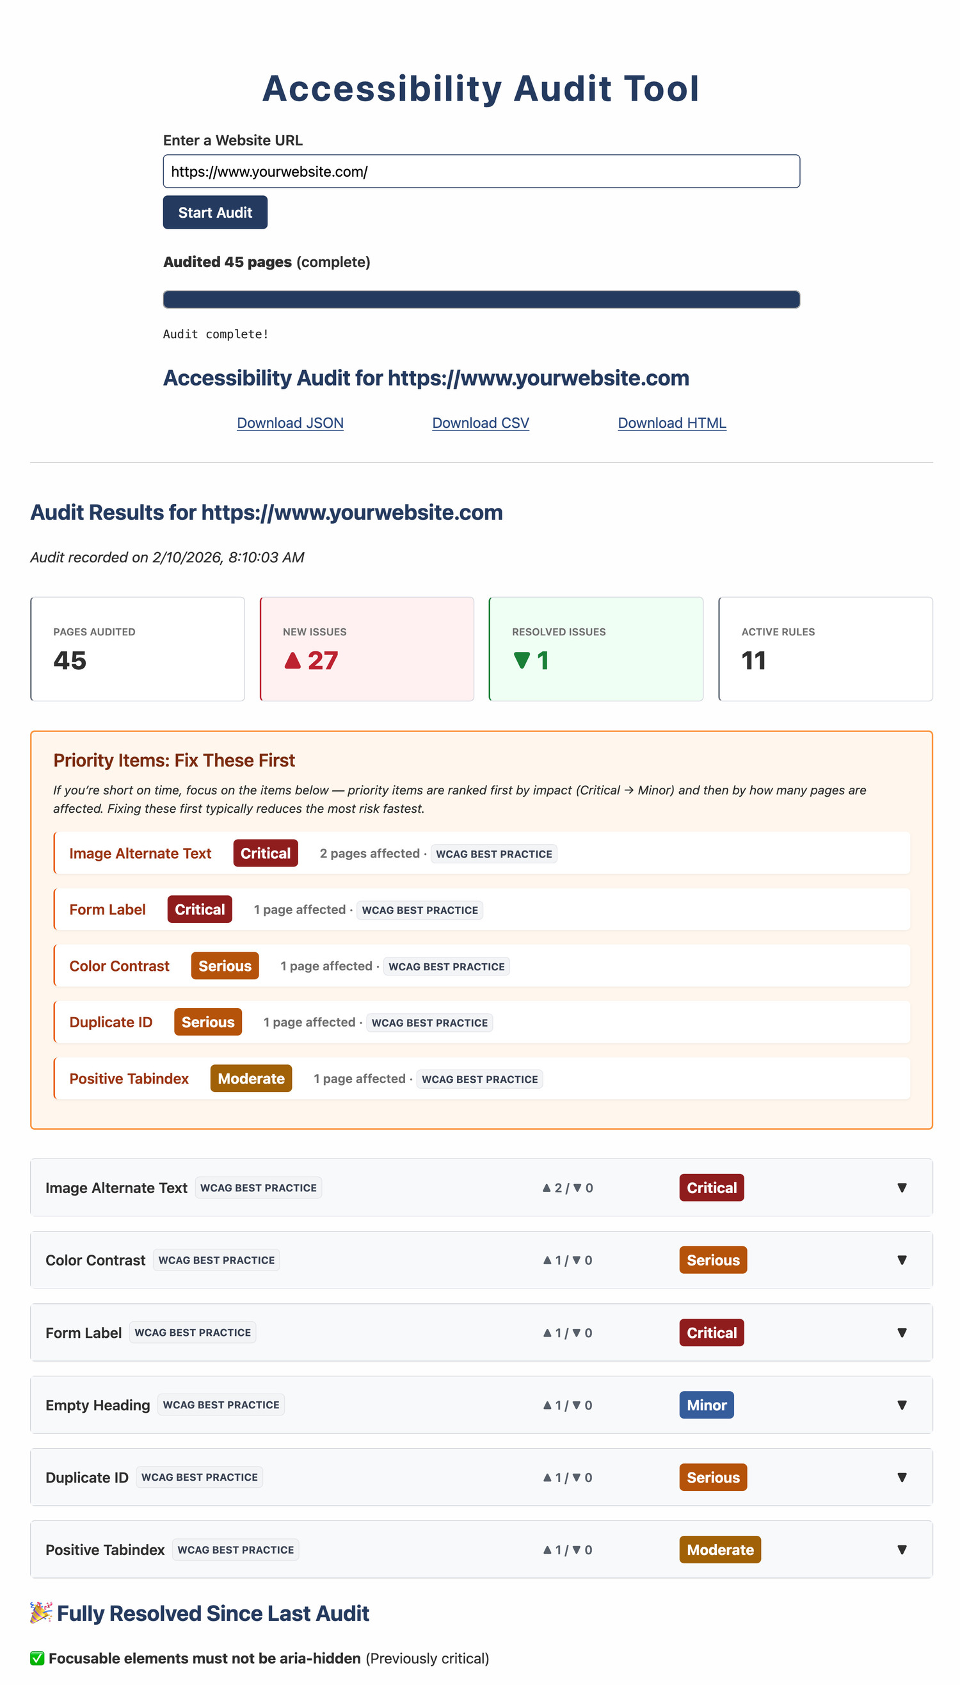Click the Minor badge on Empty Heading row
Viewport: 960px width, 1685px height.
click(x=706, y=1405)
